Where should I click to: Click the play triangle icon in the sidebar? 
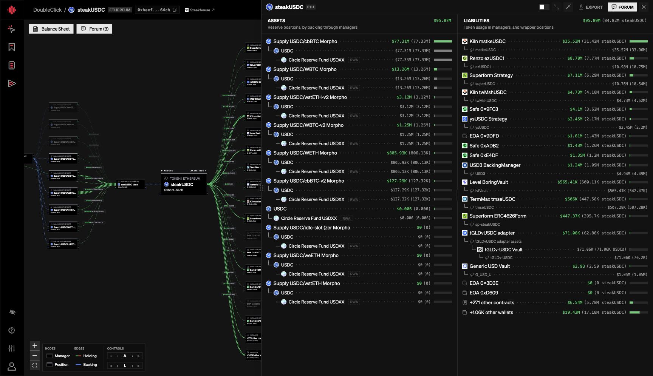[12, 83]
